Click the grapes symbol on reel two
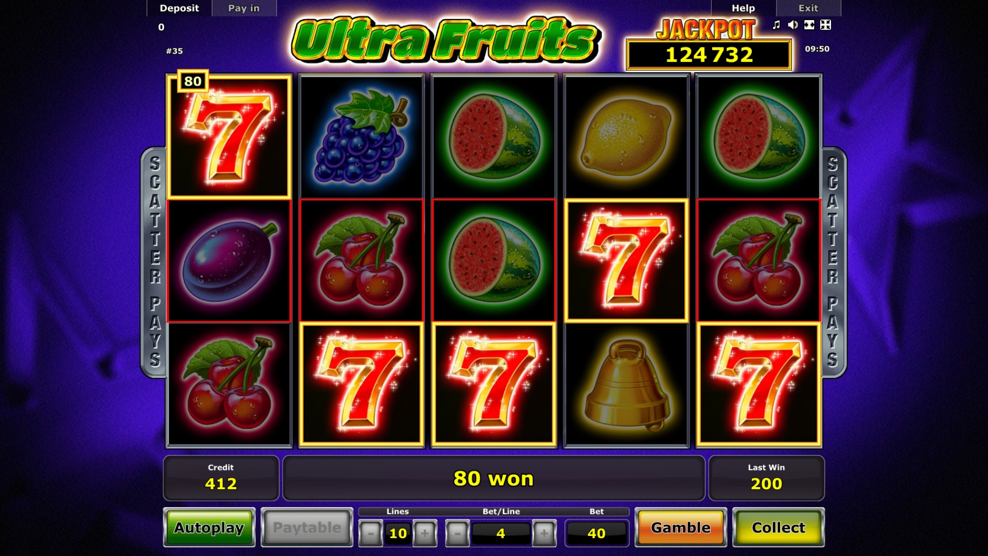The height and width of the screenshot is (556, 988). 361,136
